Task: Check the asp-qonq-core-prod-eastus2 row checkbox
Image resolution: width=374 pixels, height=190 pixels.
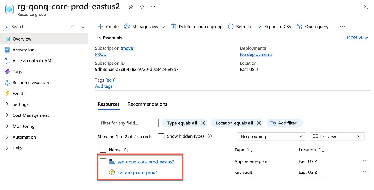Action: click(103, 161)
